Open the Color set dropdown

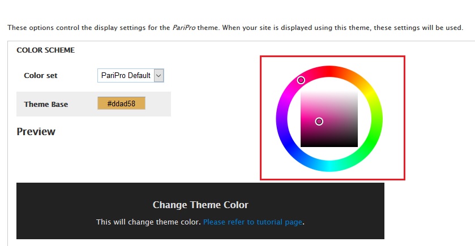[131, 75]
